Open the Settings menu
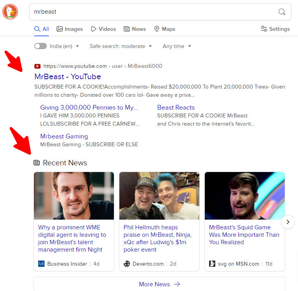Image resolution: width=298 pixels, height=291 pixels. click(x=275, y=29)
